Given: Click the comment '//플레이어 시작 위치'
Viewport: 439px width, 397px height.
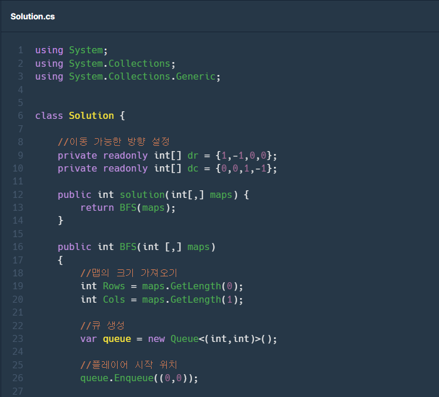Looking at the screenshot, I should (x=129, y=365).
